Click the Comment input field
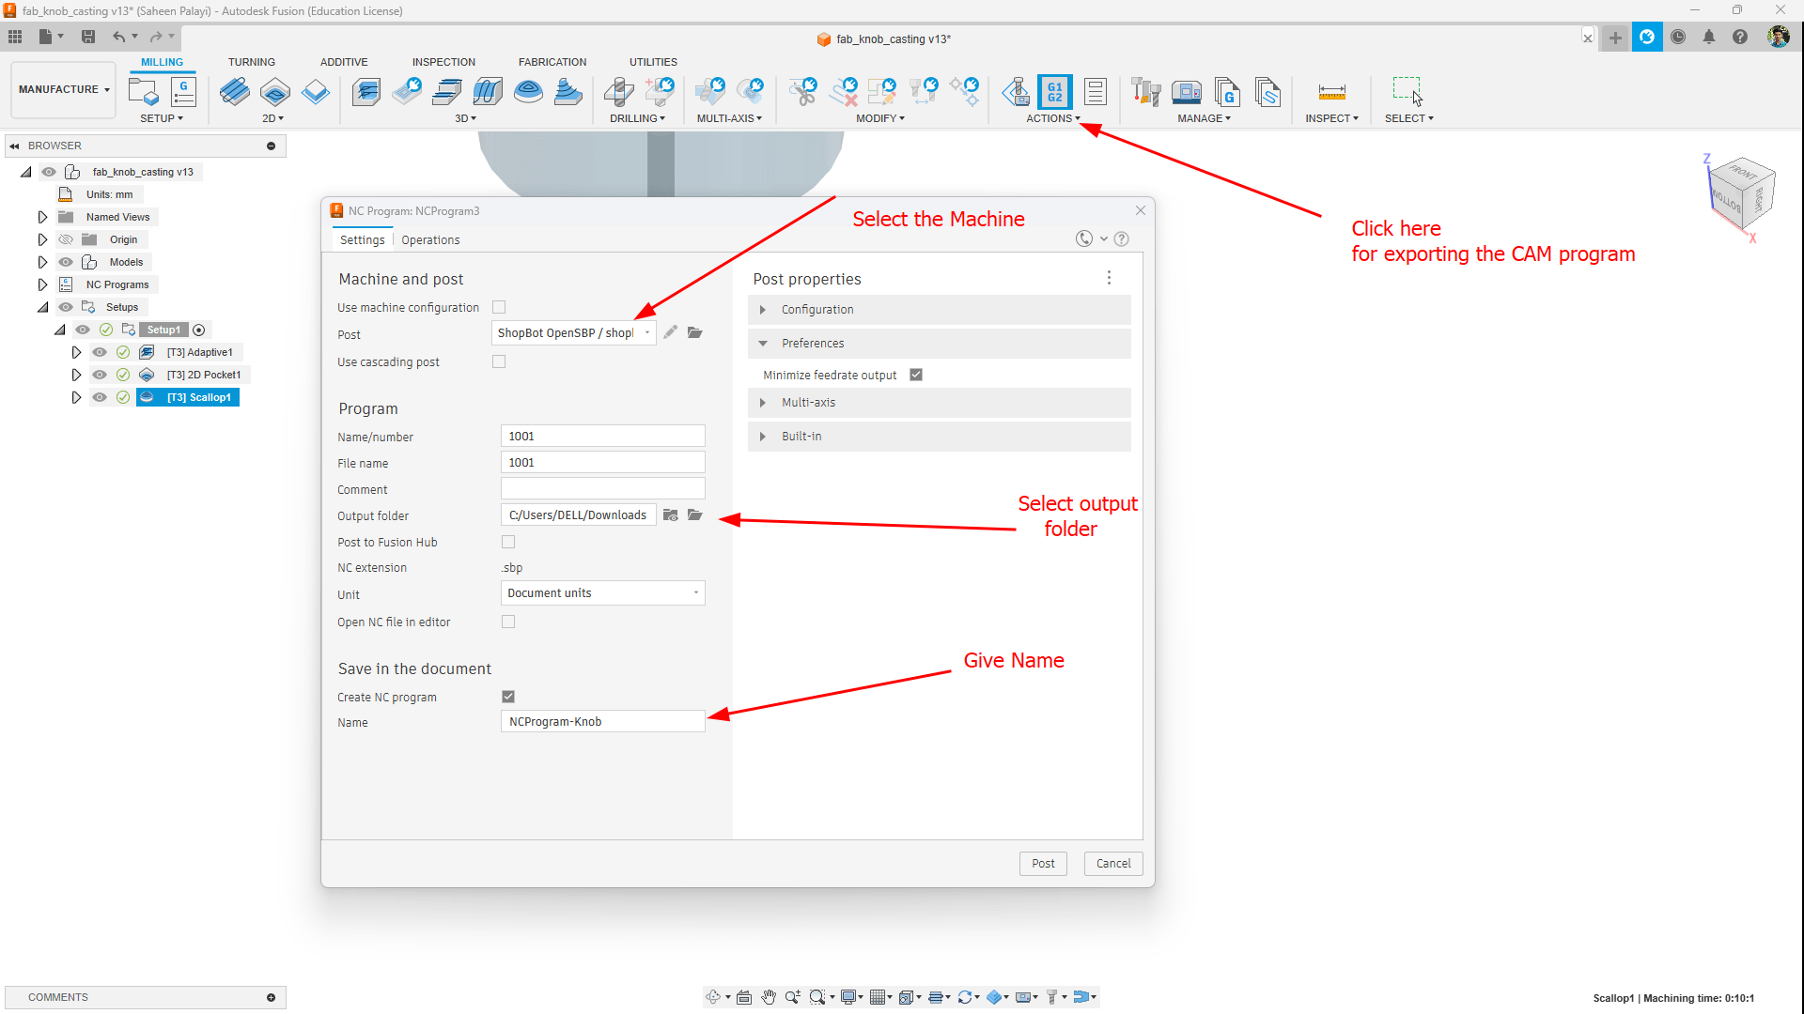The height and width of the screenshot is (1014, 1804). 603,489
